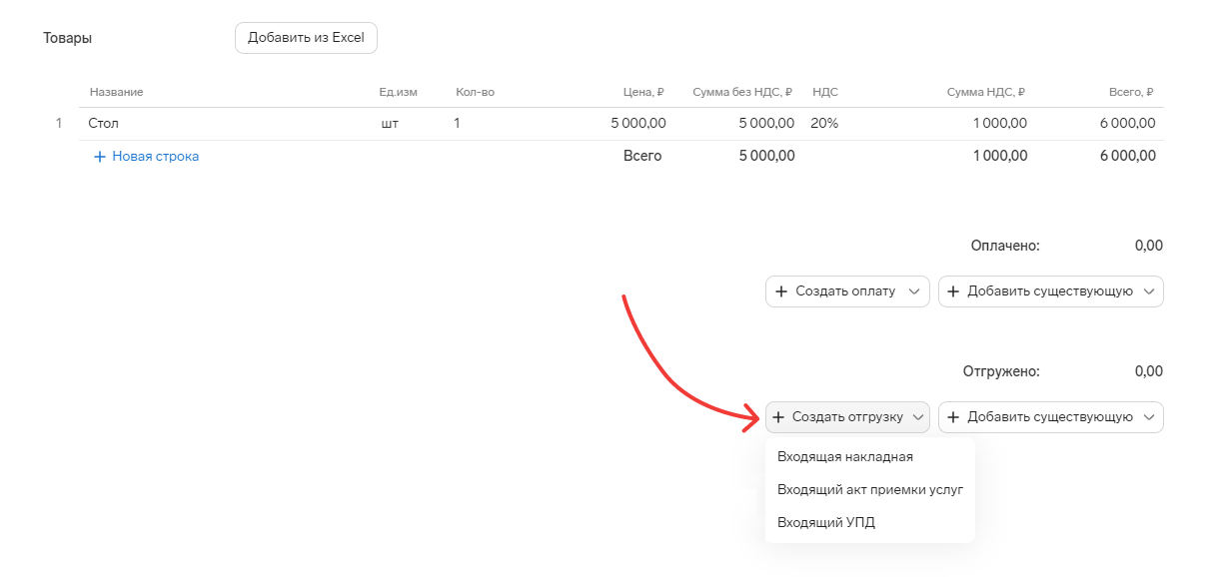Click the Название column header
The image size is (1218, 577).
click(116, 92)
